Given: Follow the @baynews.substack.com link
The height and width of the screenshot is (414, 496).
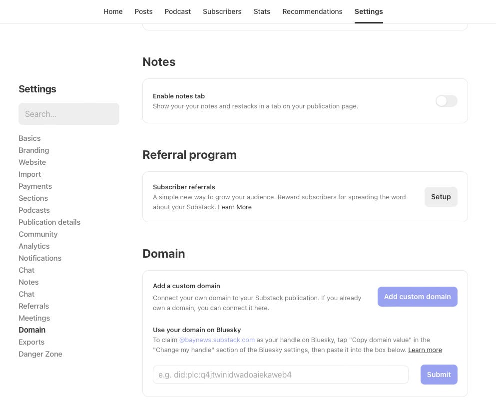Looking at the screenshot, I should pyautogui.click(x=217, y=340).
